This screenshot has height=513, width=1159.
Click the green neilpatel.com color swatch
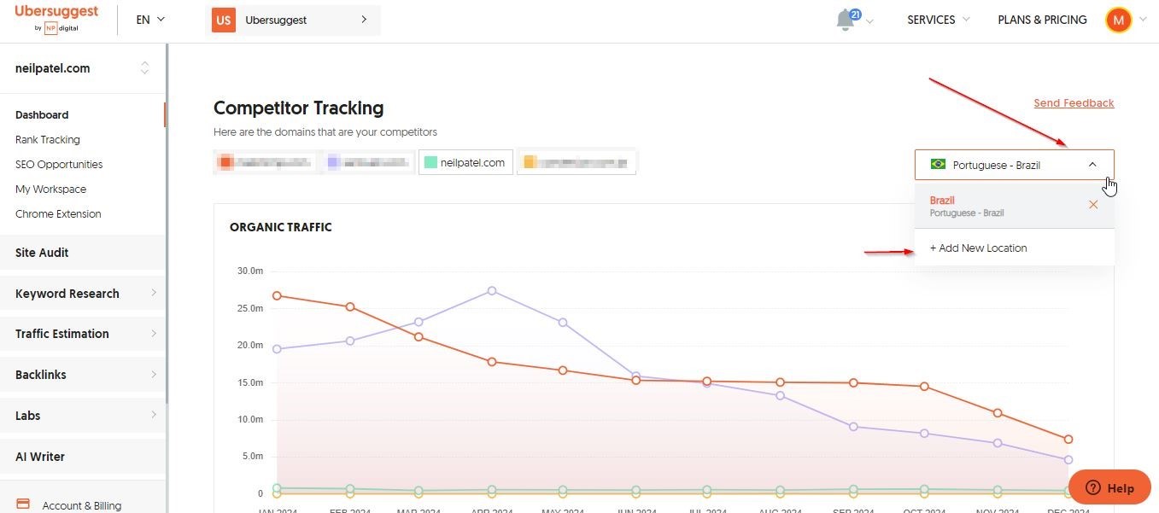tap(430, 162)
